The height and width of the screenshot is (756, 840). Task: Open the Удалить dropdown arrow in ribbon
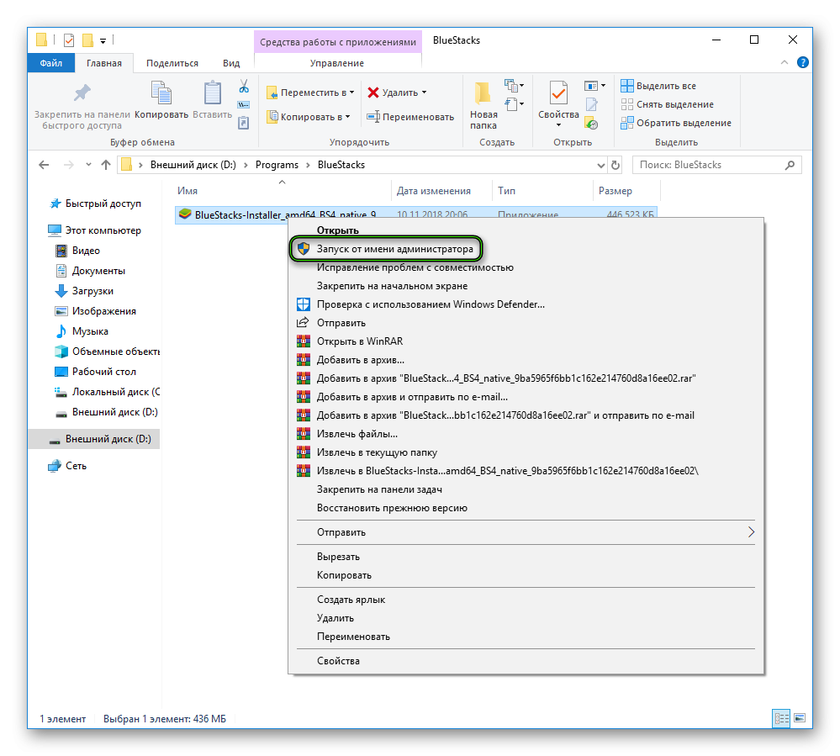tap(425, 93)
